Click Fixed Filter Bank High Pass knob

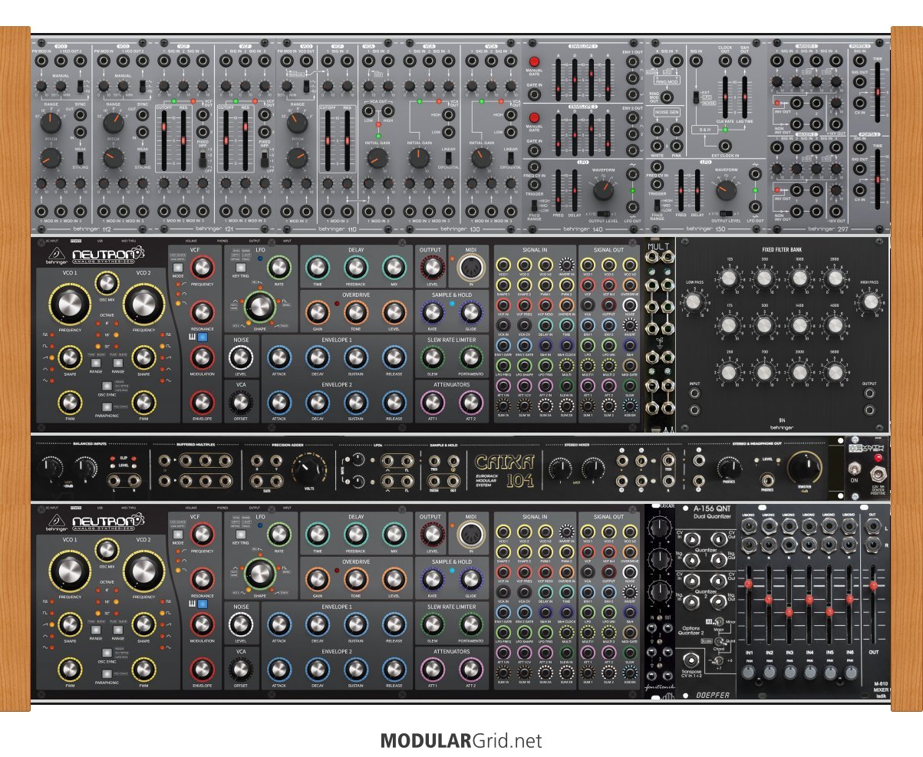[870, 301]
